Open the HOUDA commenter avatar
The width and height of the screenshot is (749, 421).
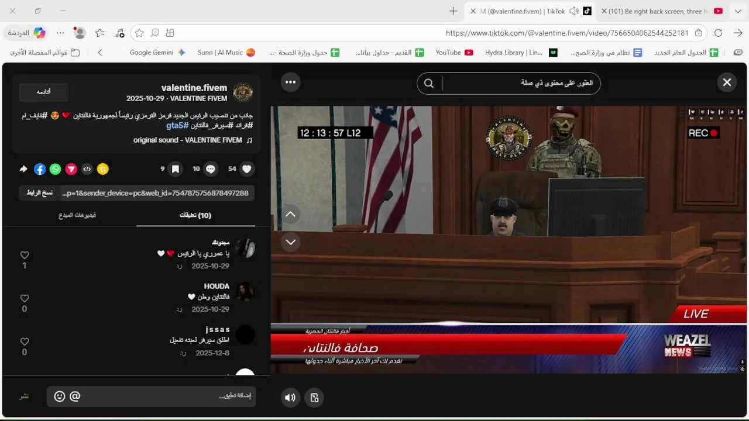pos(245,292)
